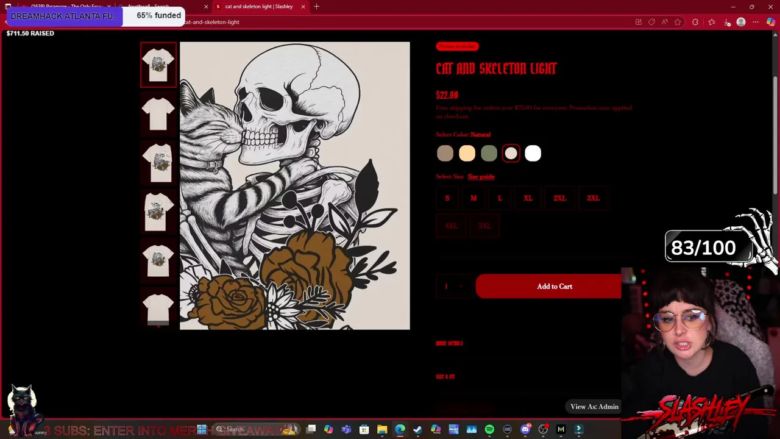The height and width of the screenshot is (439, 780).
Task: Expand the Size & Fit section
Action: pyautogui.click(x=445, y=377)
